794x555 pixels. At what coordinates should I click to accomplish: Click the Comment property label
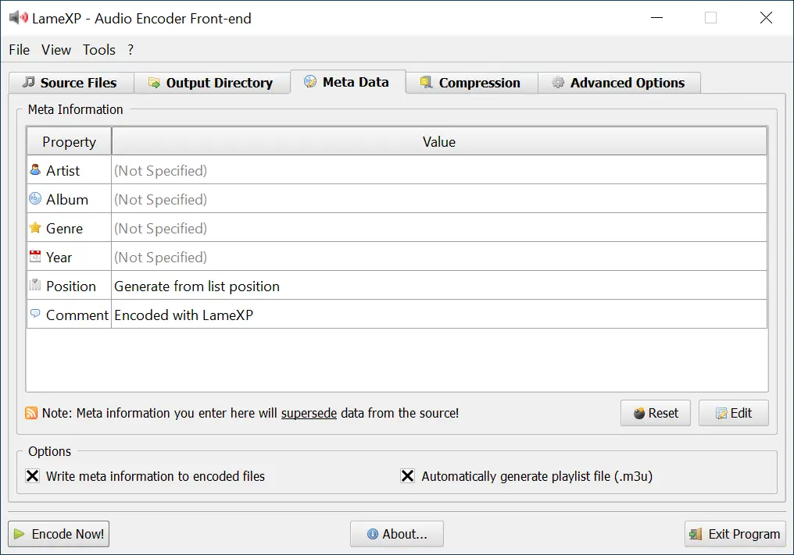(77, 315)
